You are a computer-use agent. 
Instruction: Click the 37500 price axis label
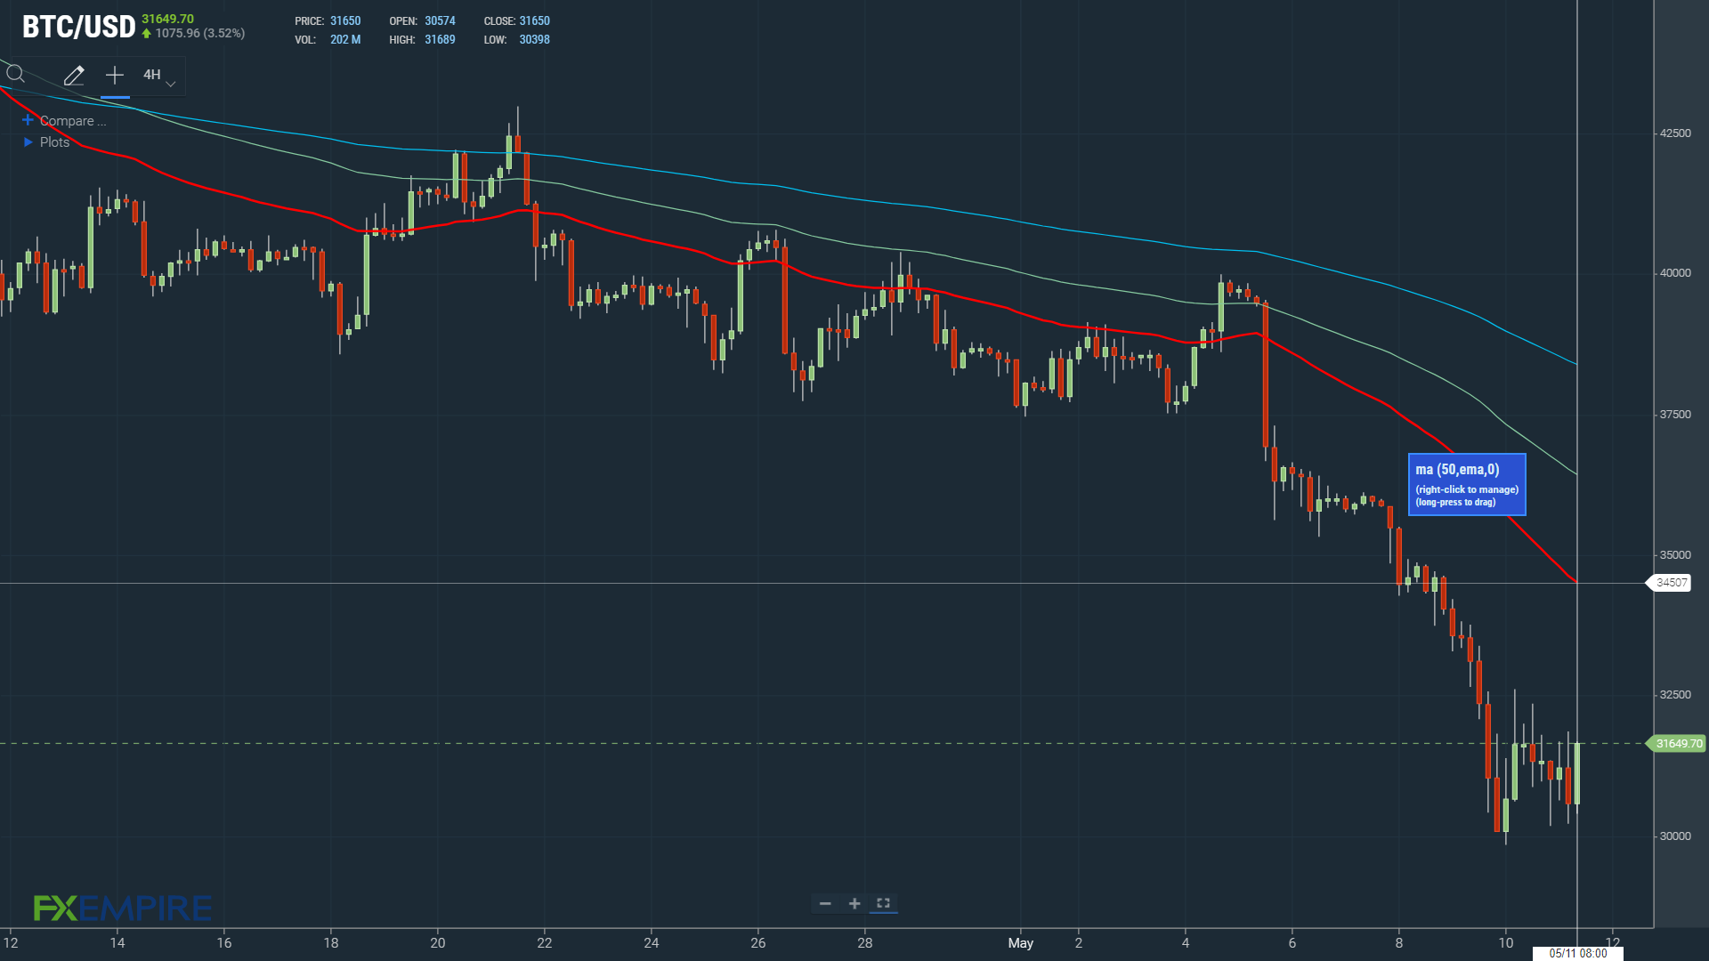pos(1674,414)
